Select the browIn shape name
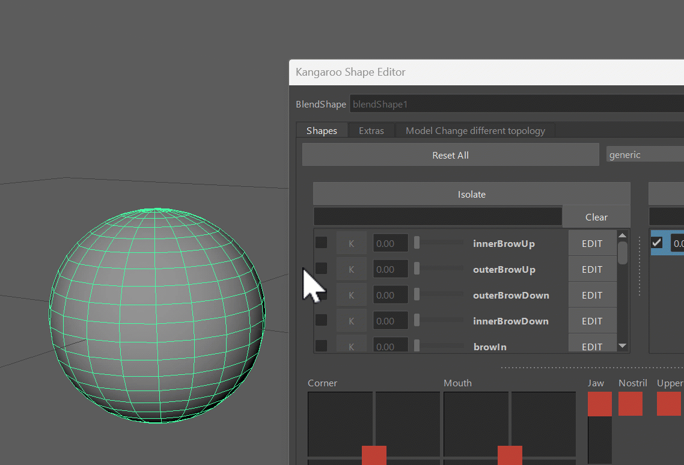This screenshot has height=465, width=684. (x=490, y=347)
